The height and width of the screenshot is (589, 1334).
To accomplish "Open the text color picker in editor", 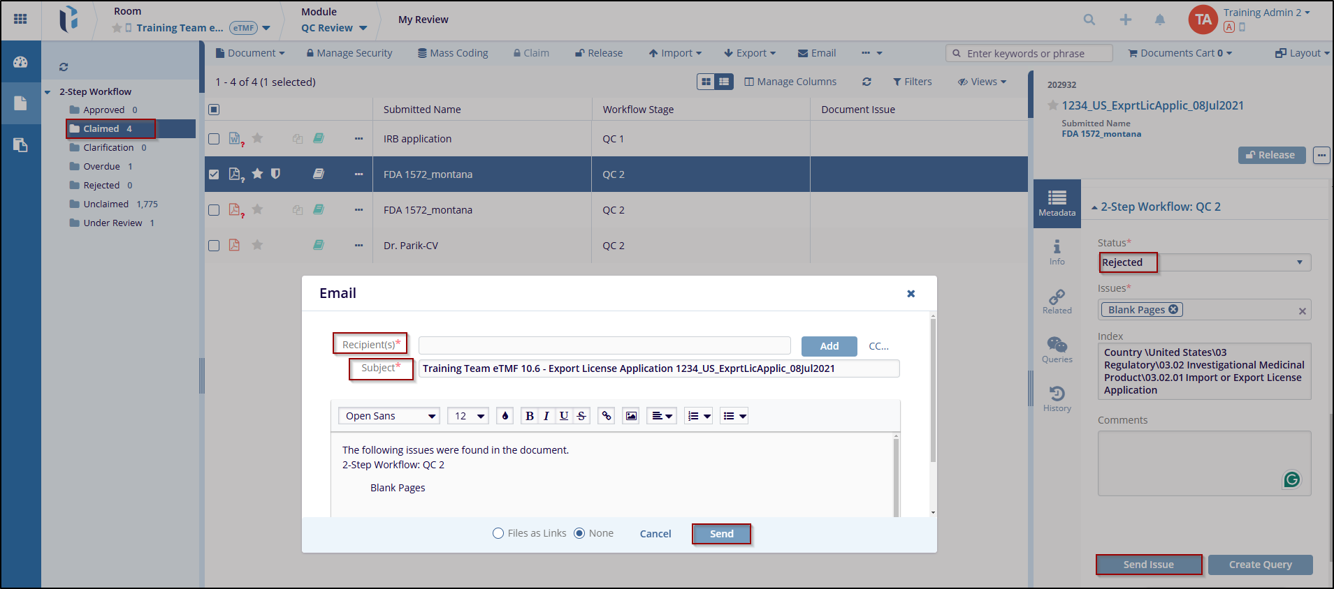I will coord(505,416).
